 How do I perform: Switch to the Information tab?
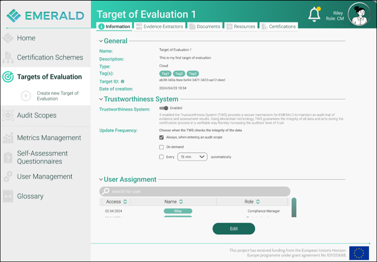[x=114, y=27]
